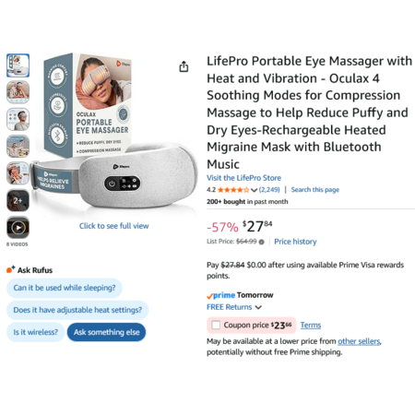415x415 pixels.
Task: Open the 2+ more images thumbnail
Action: pyautogui.click(x=18, y=200)
